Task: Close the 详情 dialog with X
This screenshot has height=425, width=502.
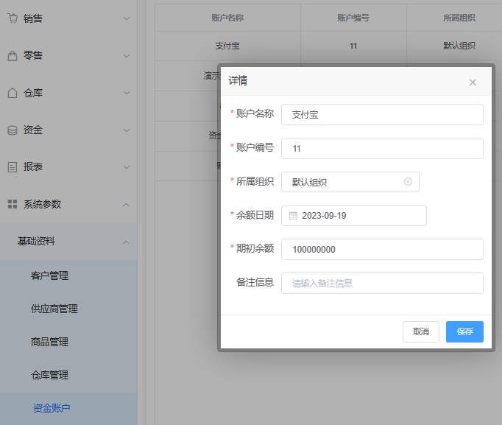Action: tap(473, 82)
